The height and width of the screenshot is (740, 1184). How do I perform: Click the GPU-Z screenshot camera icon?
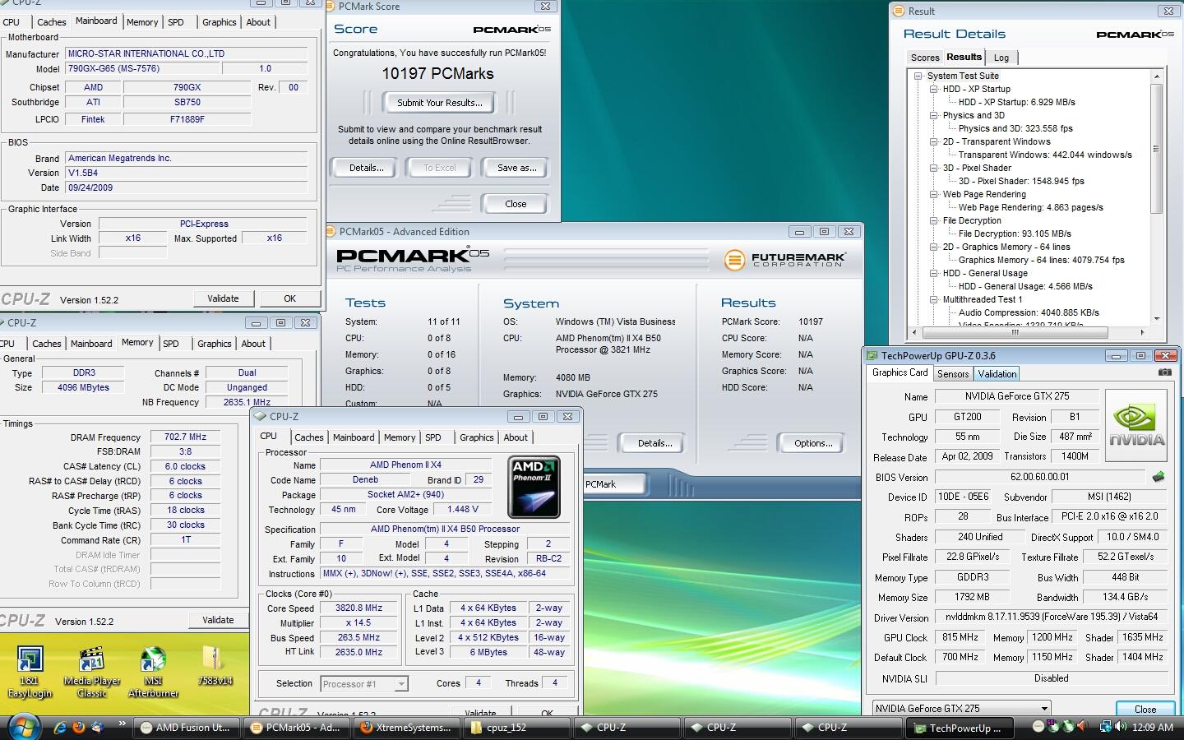point(1165,372)
